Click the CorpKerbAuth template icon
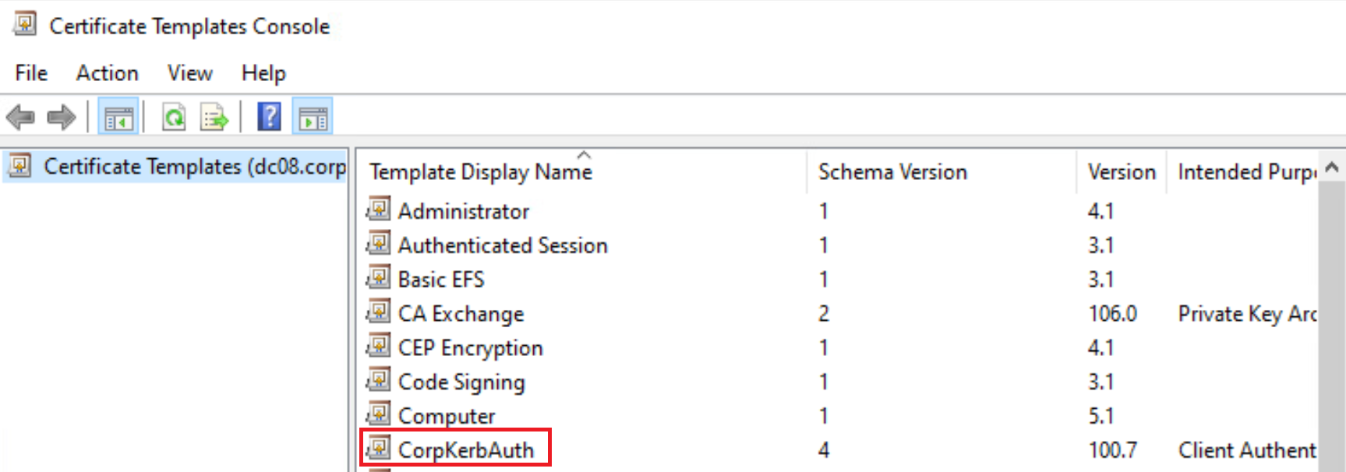Image resolution: width=1346 pixels, height=472 pixels. click(x=379, y=449)
